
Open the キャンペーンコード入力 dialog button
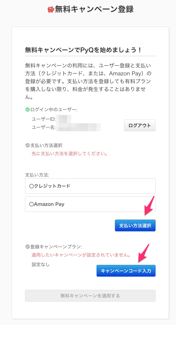tap(126, 271)
